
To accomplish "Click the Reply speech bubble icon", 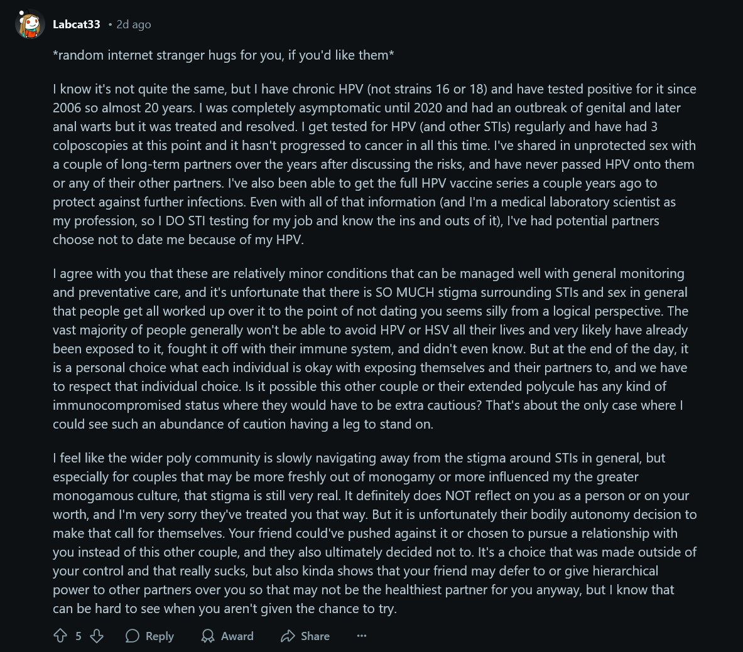I will click(132, 636).
